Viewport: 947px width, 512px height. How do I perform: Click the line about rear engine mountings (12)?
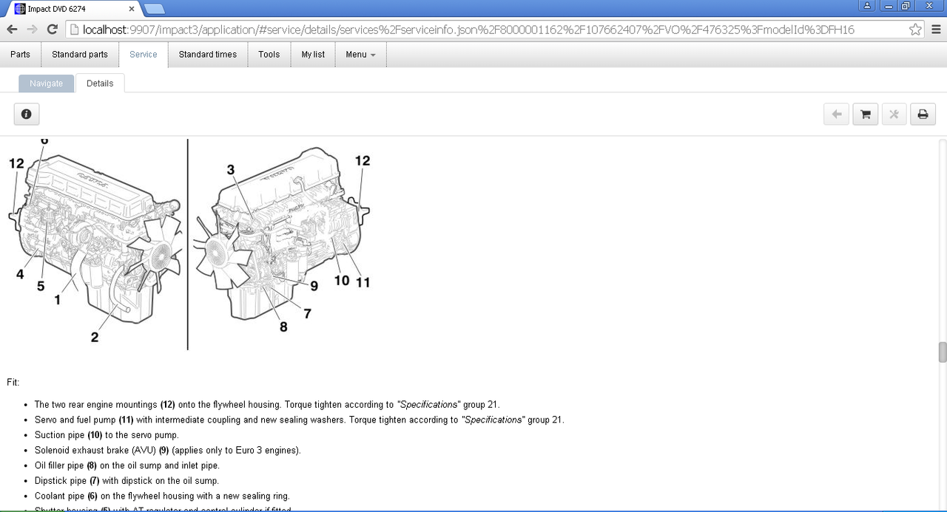tap(267, 405)
